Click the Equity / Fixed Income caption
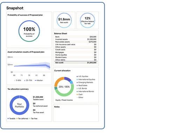 coord(64,100)
